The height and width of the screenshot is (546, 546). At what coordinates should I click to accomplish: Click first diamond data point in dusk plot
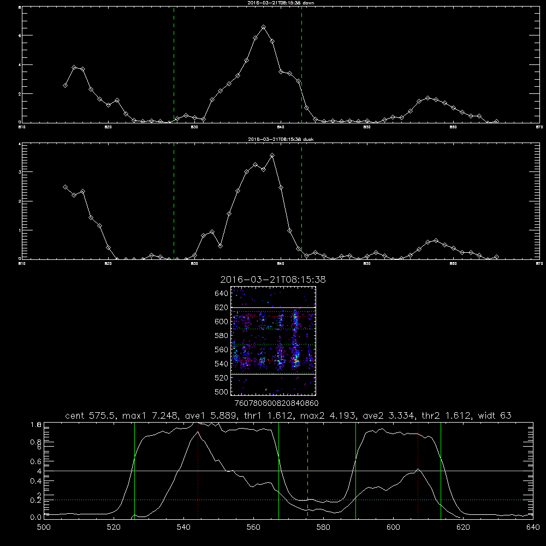pos(65,187)
